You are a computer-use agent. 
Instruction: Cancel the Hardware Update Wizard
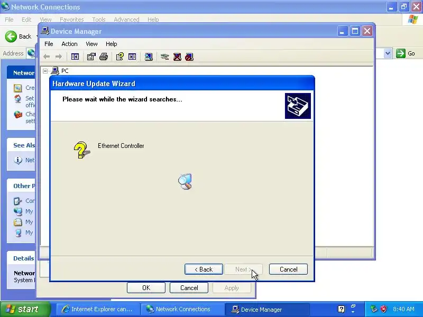pos(288,269)
